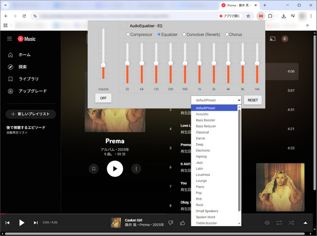This screenshot has height=236, width=317.
Task: Save the Prema album to library
Action: pos(94,169)
